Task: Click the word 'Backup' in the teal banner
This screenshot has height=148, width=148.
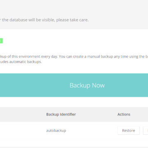Action: [80, 85]
